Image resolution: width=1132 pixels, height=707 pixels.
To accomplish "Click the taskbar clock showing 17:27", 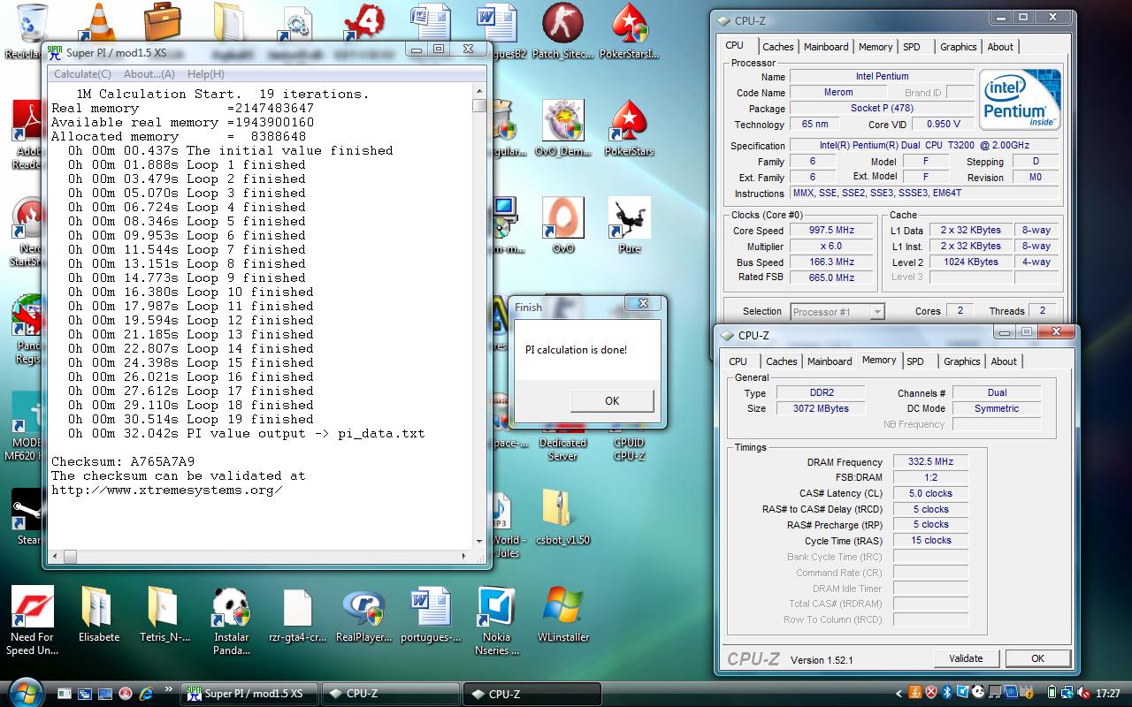I will point(1107,694).
